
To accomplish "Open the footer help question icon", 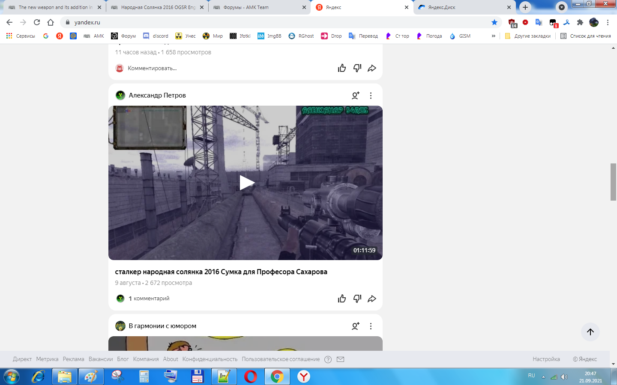I will tap(328, 359).
